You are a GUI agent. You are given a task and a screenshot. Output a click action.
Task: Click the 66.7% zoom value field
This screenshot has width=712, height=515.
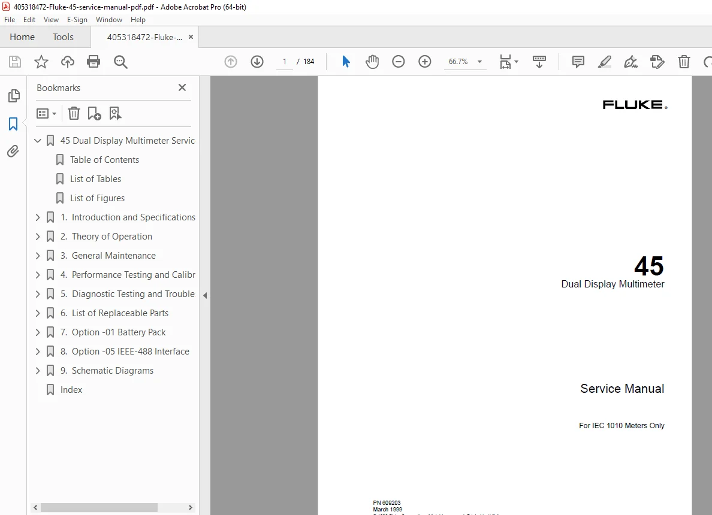(x=458, y=62)
